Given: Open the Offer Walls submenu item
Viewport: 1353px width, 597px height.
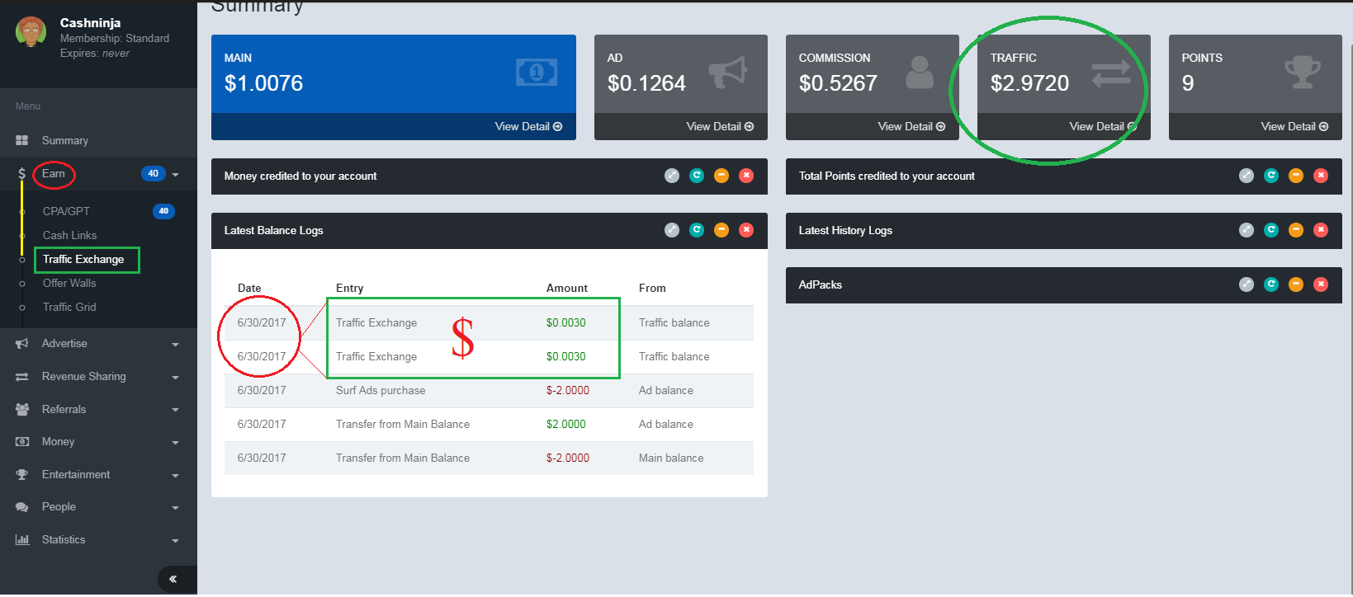Looking at the screenshot, I should click(x=69, y=283).
